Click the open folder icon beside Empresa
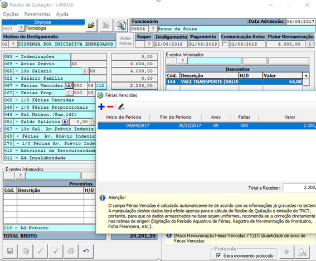 [x=91, y=26]
